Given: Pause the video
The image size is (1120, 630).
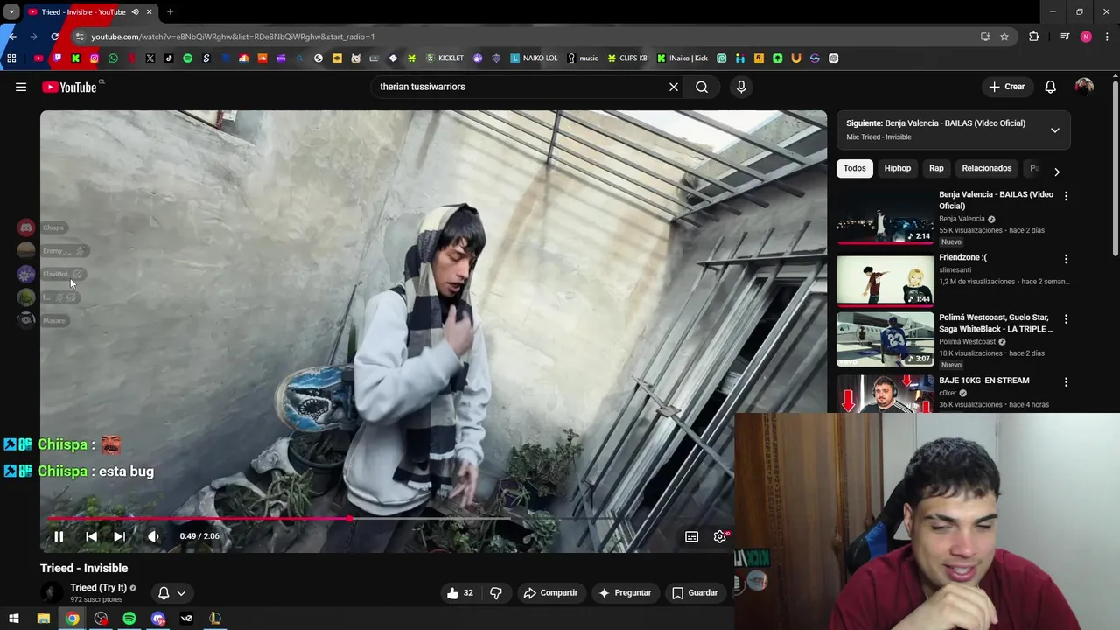Looking at the screenshot, I should pos(59,536).
